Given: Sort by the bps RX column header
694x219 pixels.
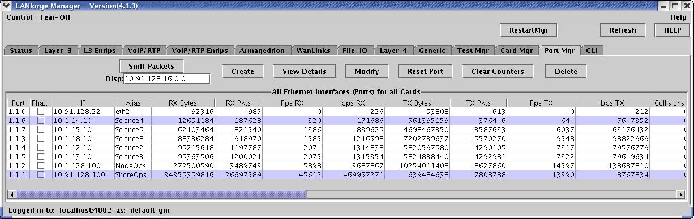Looking at the screenshot, I should tap(353, 103).
